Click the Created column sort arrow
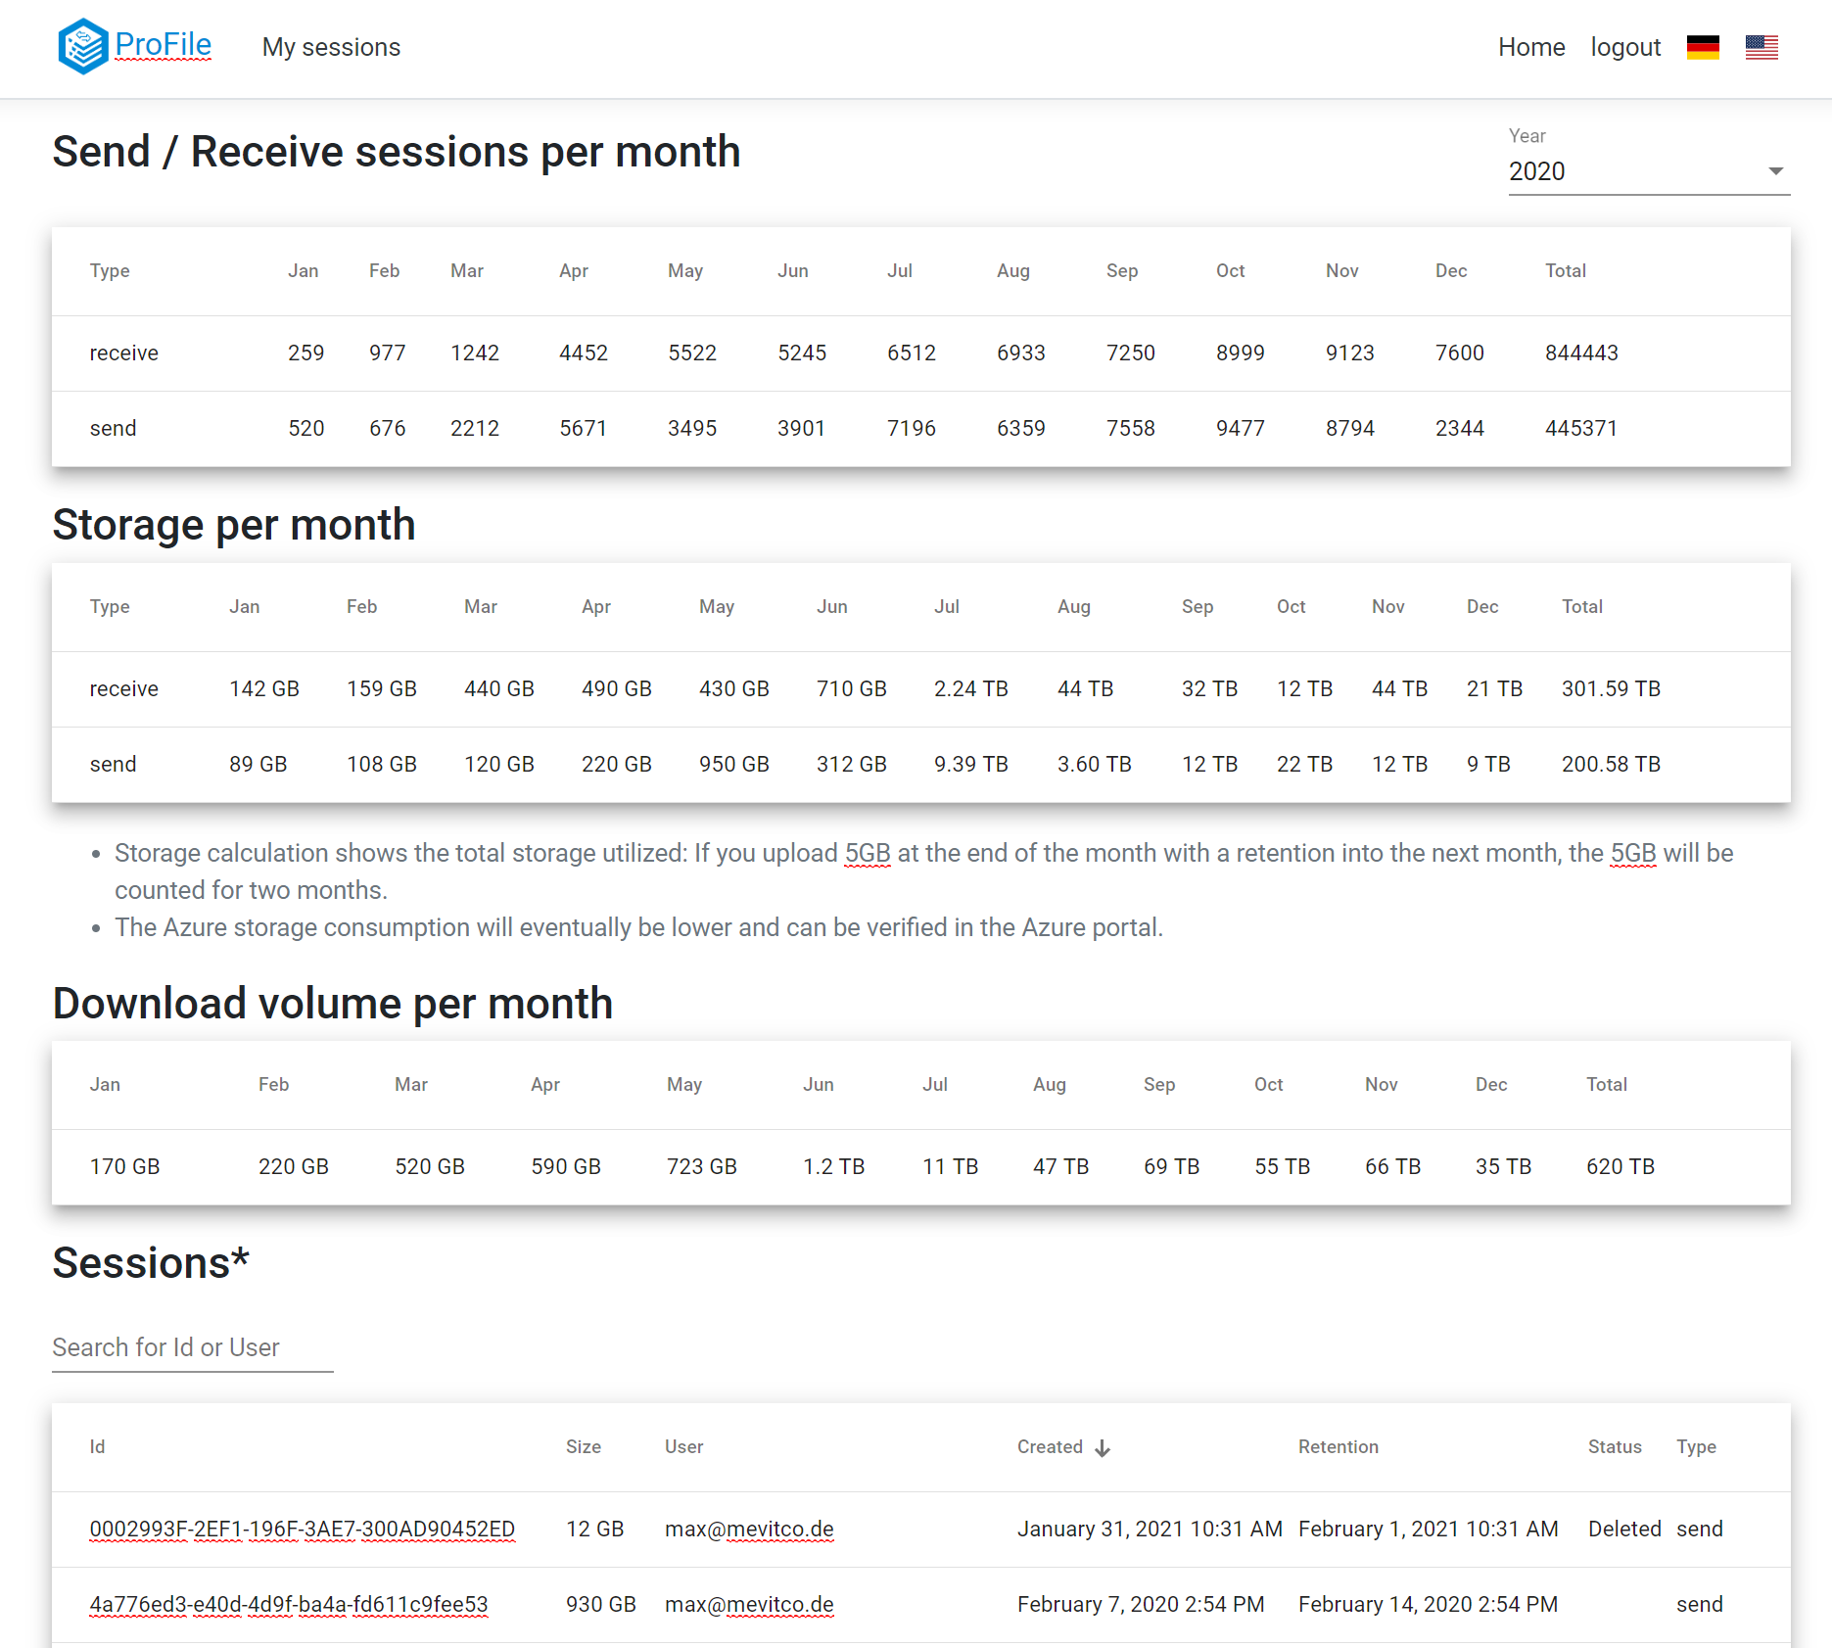Screen dimensions: 1832x1648 [1103, 1447]
